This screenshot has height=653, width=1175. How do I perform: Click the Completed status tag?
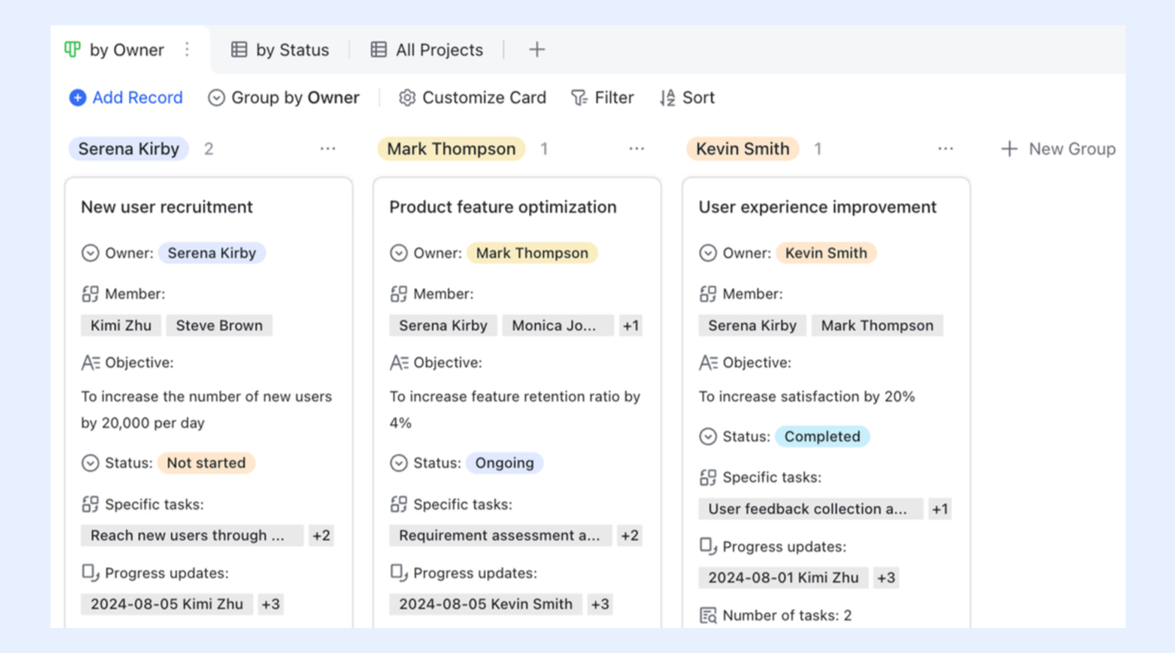822,436
